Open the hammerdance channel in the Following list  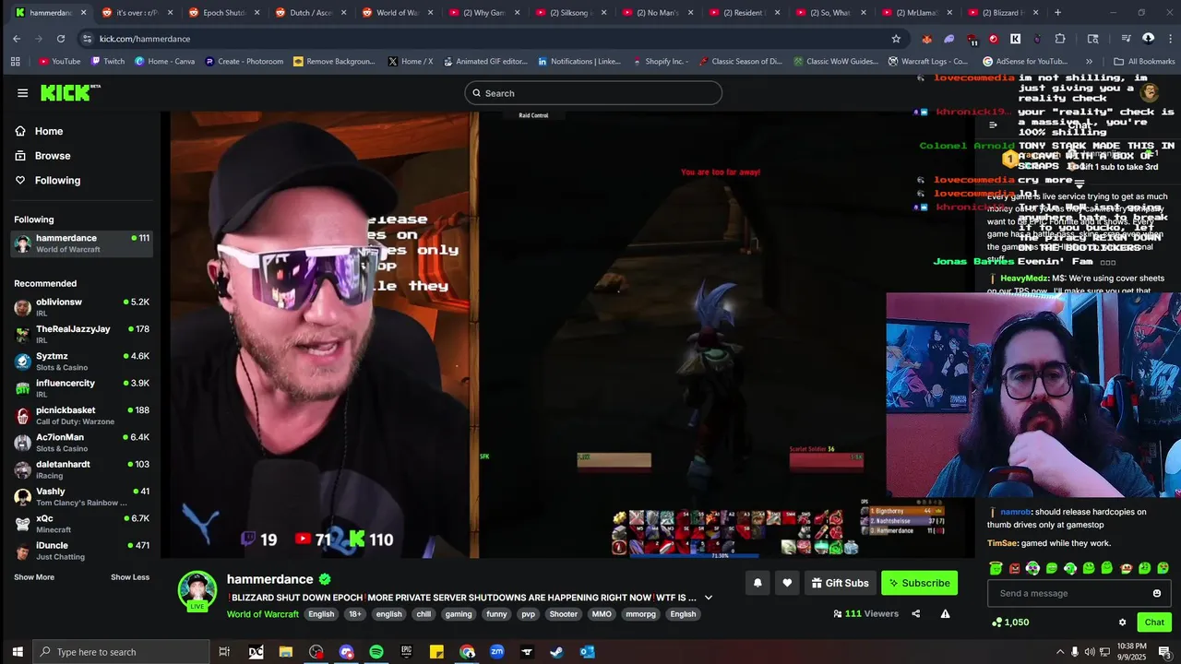[81, 243]
